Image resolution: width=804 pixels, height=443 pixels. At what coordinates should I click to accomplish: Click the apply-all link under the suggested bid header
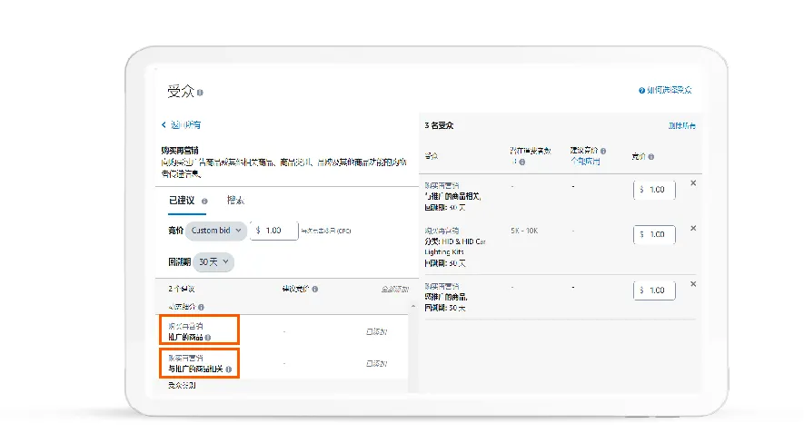pos(585,161)
